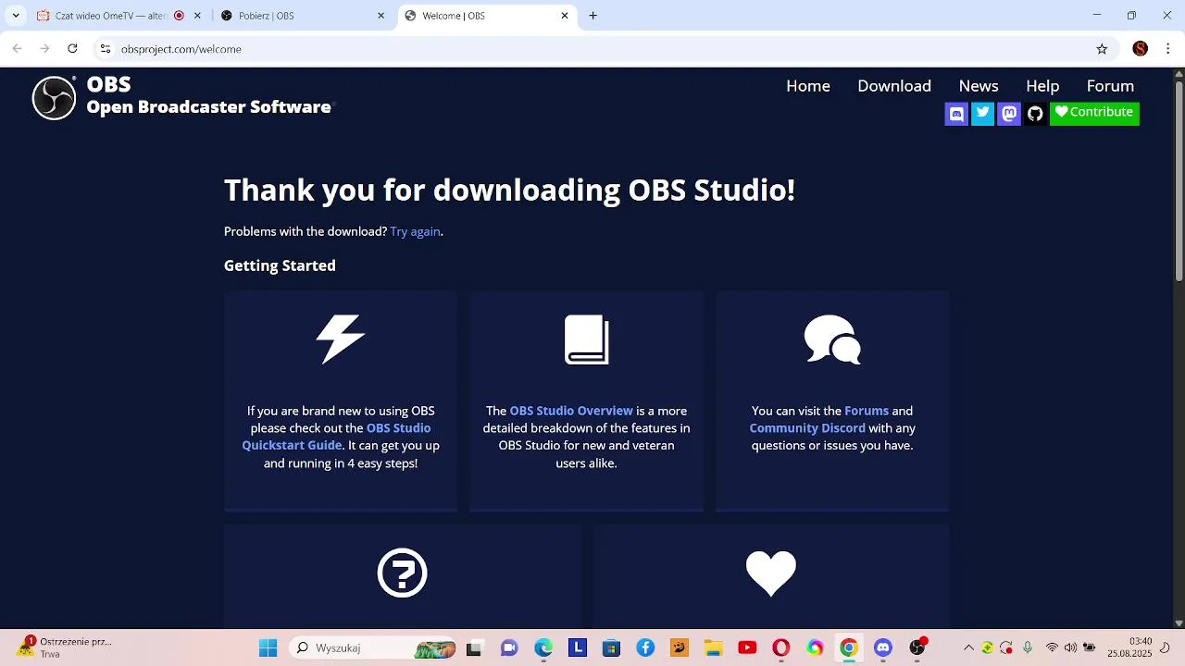Click the question mark help icon
Screen dimensions: 1185x666
(403, 573)
